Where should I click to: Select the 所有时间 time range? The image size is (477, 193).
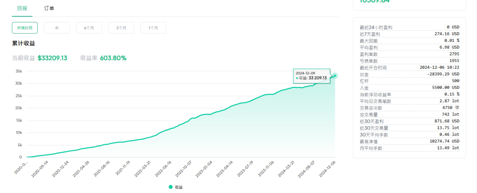25,28
